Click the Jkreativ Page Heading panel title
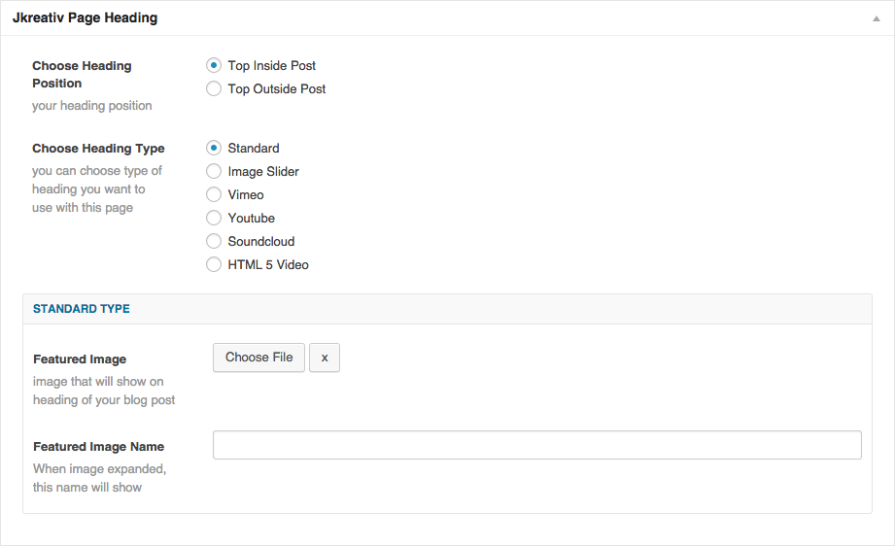Image resolution: width=895 pixels, height=546 pixels. (85, 18)
